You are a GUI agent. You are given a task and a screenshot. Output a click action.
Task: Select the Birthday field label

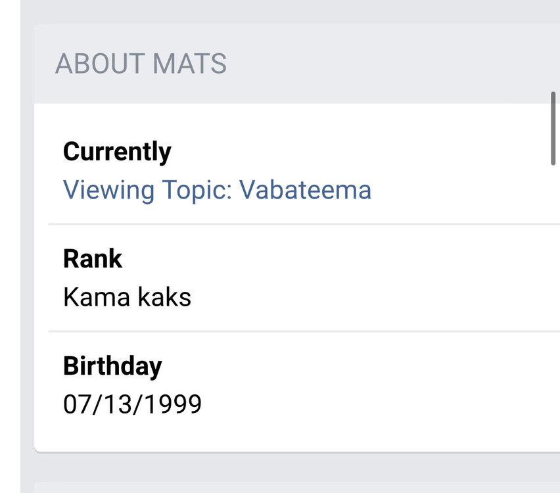coord(112,365)
